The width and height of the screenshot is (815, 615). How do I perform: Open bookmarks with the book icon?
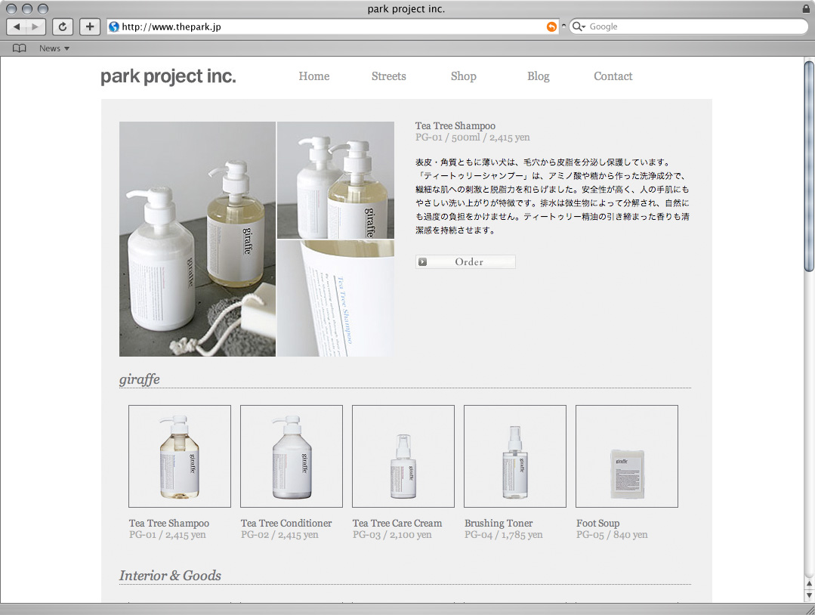(19, 48)
